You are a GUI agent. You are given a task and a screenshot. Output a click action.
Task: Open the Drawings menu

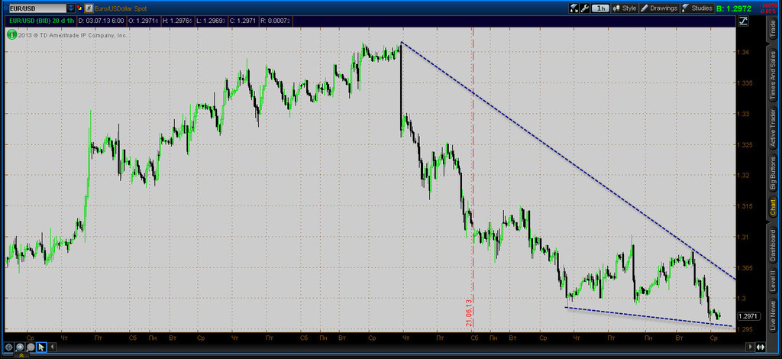[659, 8]
